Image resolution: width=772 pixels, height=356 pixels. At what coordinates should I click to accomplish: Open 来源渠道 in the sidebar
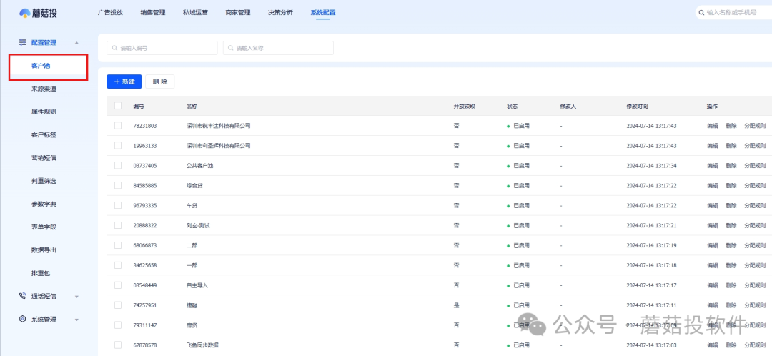point(44,89)
